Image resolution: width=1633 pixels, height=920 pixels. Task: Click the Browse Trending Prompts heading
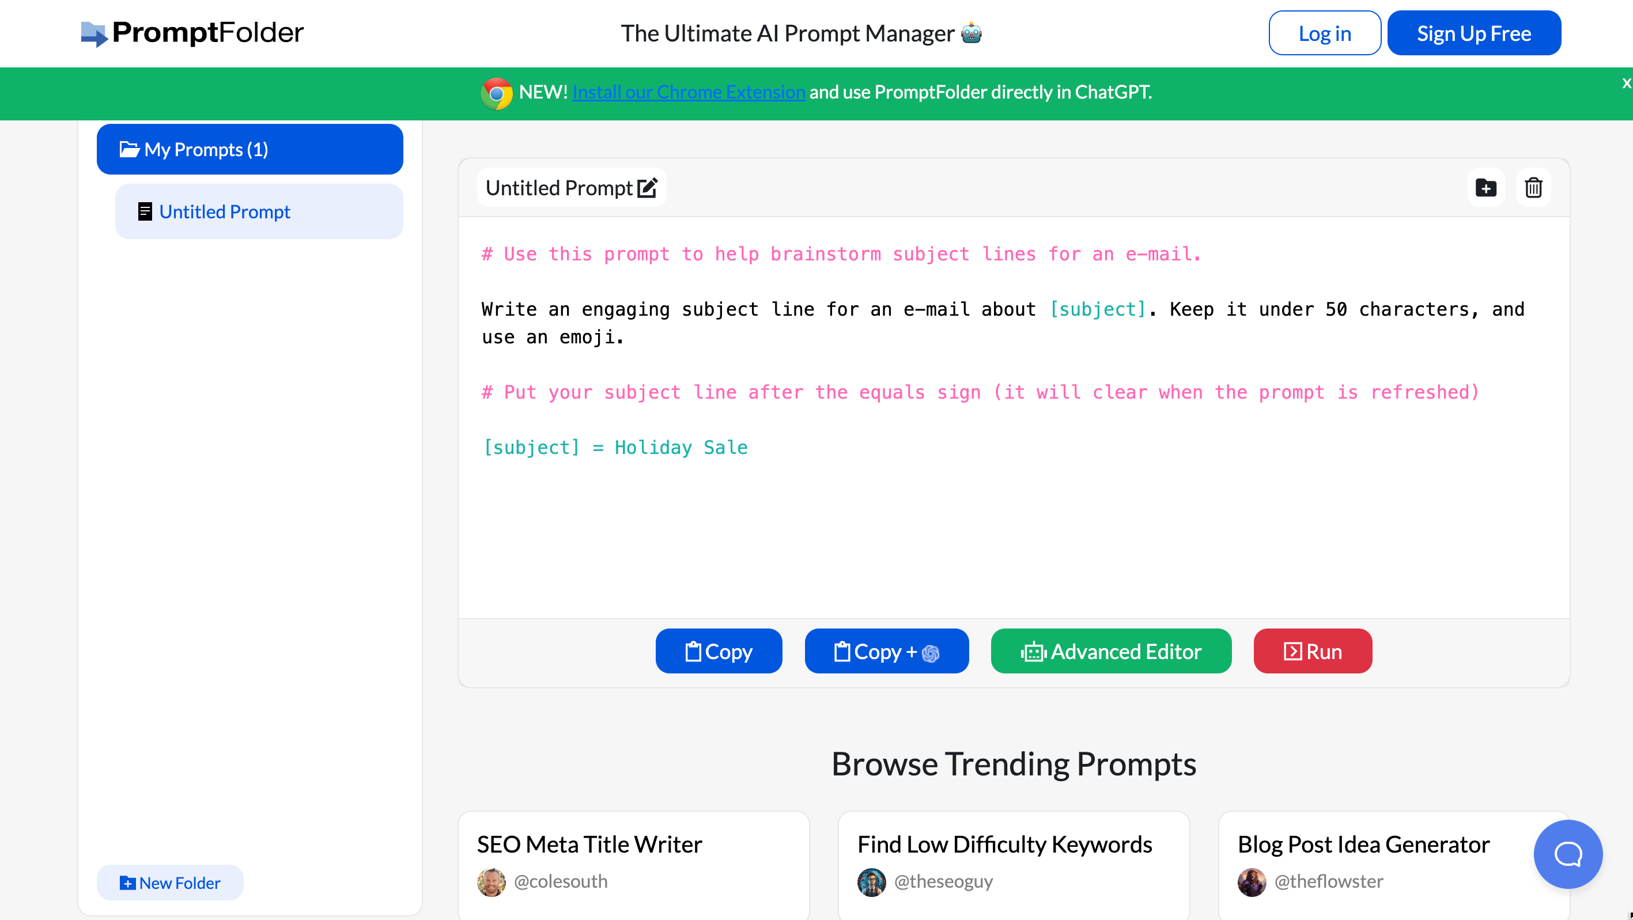pyautogui.click(x=1014, y=764)
